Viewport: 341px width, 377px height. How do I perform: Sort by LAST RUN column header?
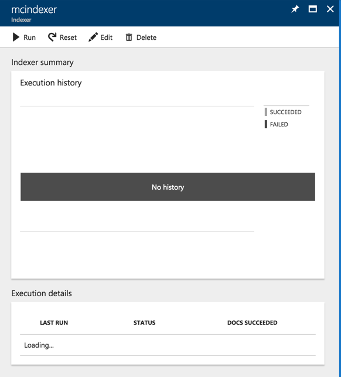[x=54, y=323]
